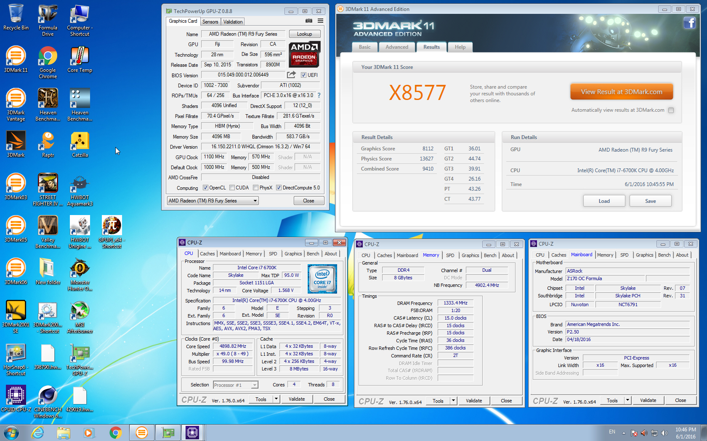Viewport: 707px width, 441px height.
Task: Click the Bus Interface question mark icon
Action: click(x=319, y=95)
